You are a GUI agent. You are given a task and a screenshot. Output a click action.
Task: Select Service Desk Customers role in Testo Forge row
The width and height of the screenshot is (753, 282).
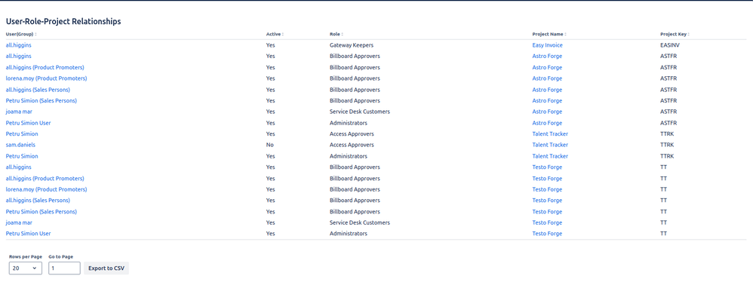pyautogui.click(x=360, y=222)
